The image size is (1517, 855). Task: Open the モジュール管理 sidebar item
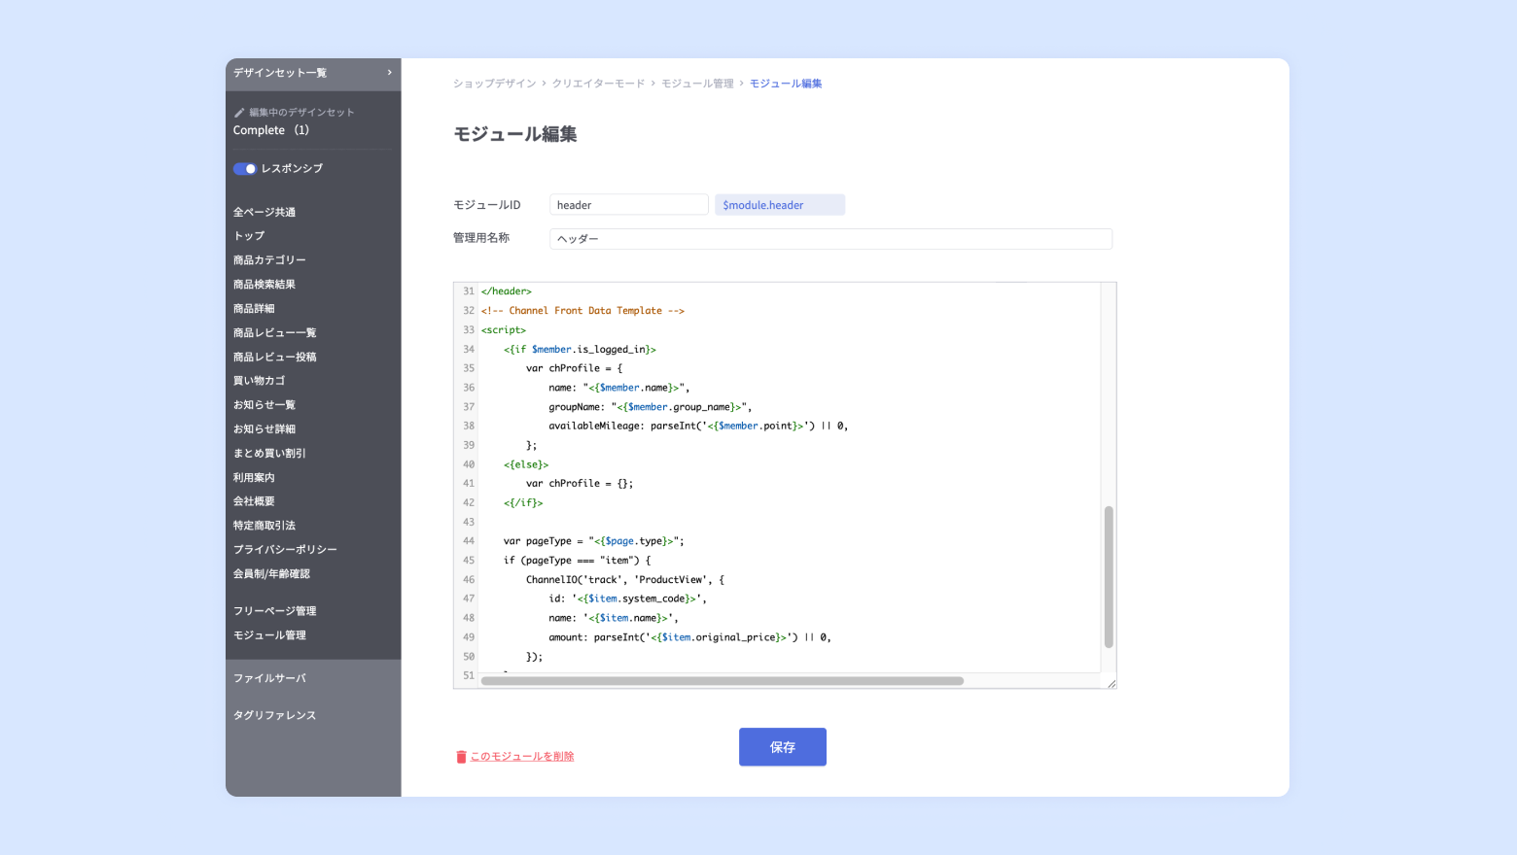[x=269, y=635]
